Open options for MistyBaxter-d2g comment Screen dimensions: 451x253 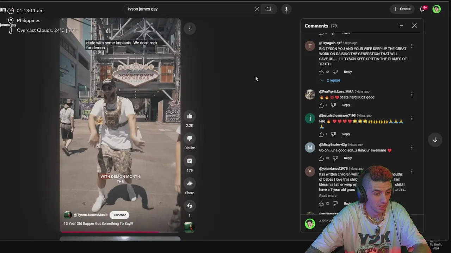(412, 148)
